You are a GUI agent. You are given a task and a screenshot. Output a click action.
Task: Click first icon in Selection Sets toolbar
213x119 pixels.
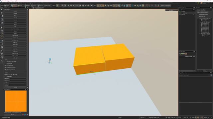pyautogui.click(x=180, y=54)
